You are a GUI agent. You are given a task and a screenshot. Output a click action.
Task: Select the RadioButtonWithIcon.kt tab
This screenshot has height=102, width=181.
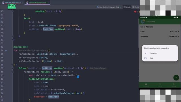pyautogui.click(x=37, y=3)
